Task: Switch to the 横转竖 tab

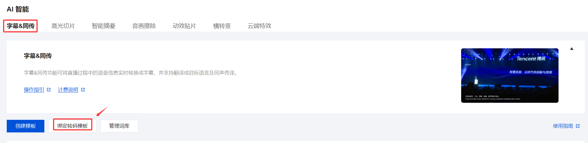Action: tap(222, 26)
